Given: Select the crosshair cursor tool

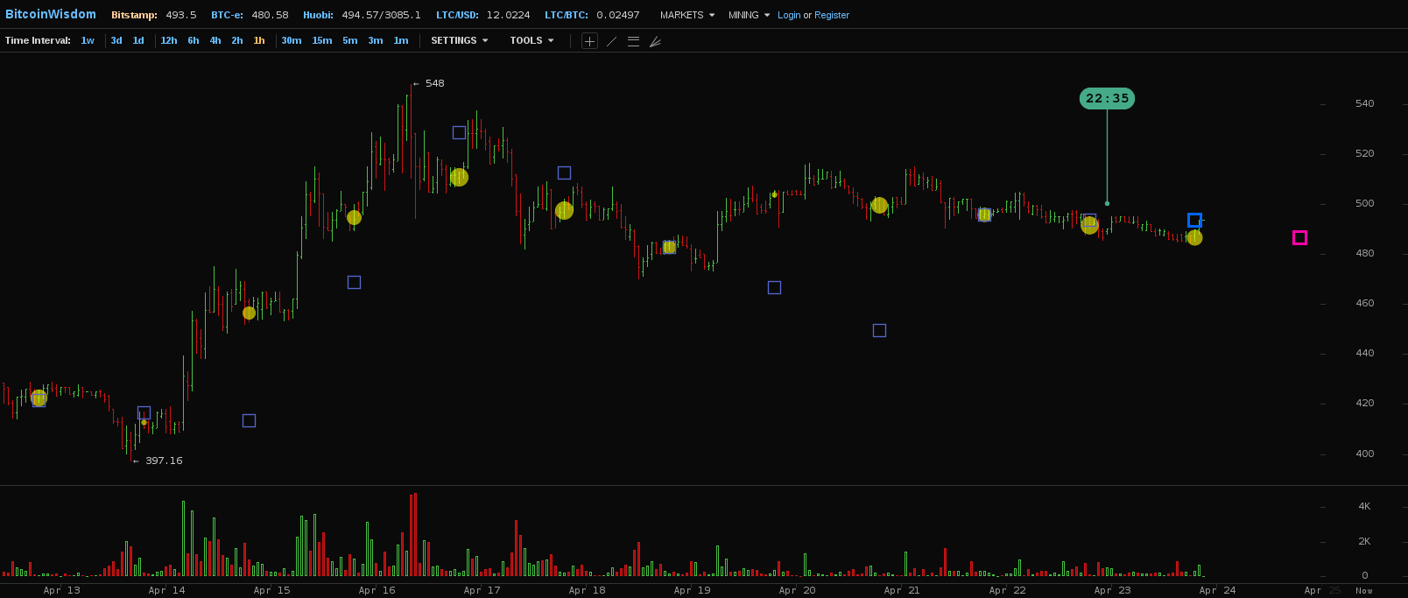Looking at the screenshot, I should [x=589, y=41].
